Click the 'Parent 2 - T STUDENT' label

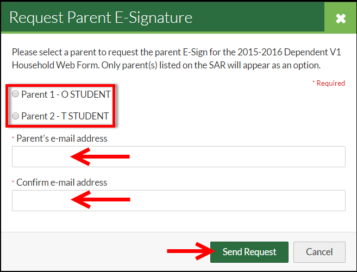tap(65, 116)
